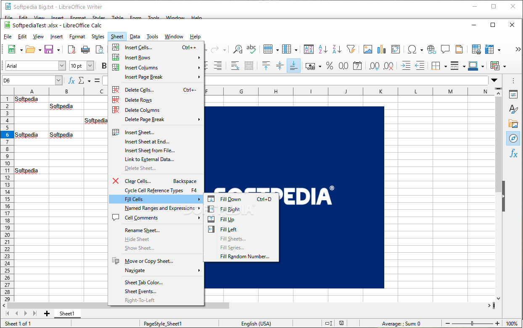The width and height of the screenshot is (523, 328).
Task: Choose Fill Down from submenu
Action: 241,199
